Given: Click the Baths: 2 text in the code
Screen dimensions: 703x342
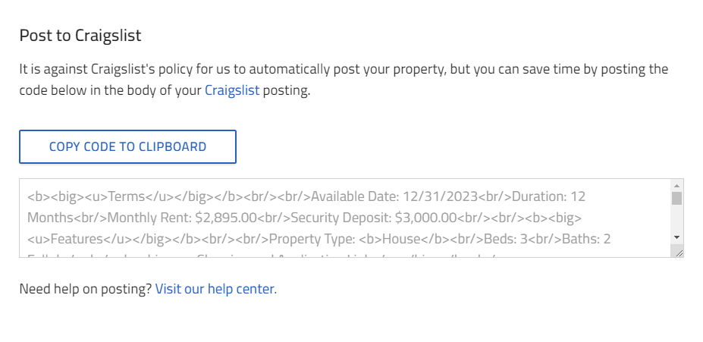Looking at the screenshot, I should (x=586, y=239).
